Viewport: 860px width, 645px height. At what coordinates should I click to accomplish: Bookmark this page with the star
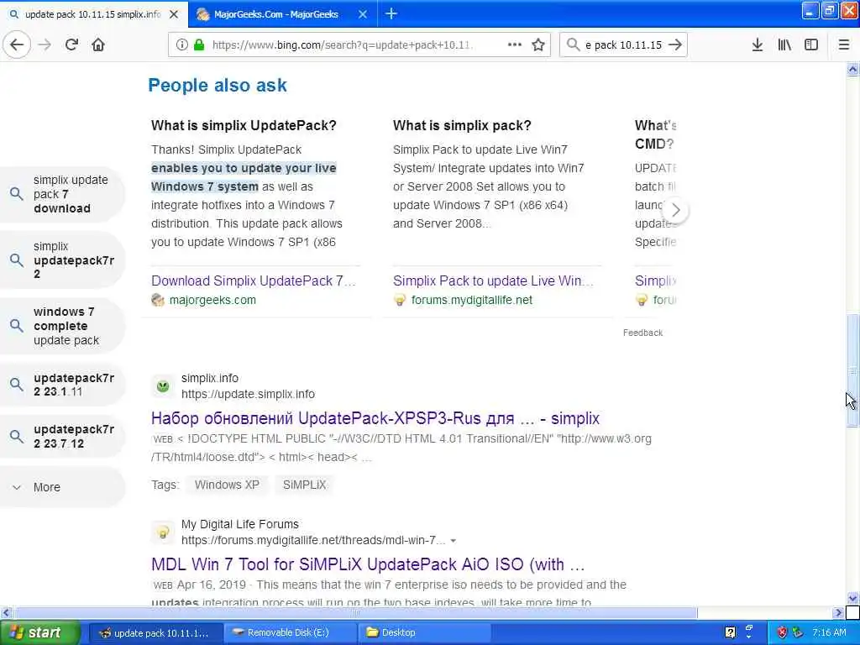[x=538, y=45]
